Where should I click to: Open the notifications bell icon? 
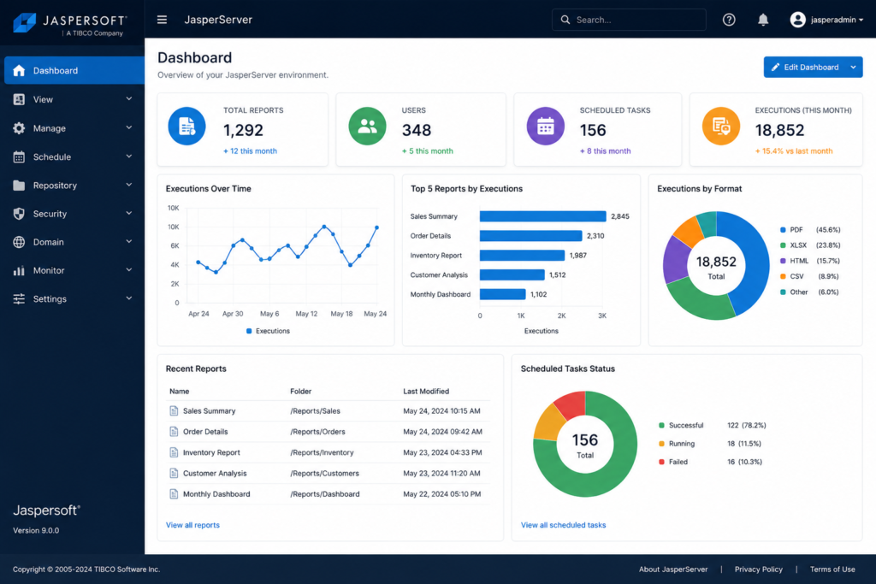[762, 20]
